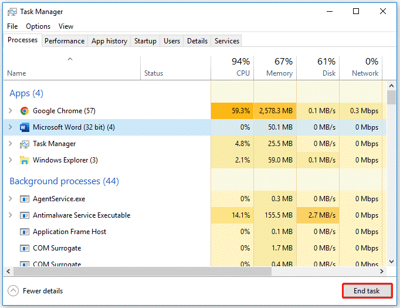The height and width of the screenshot is (308, 400).
Task: Click Fewer details link
Action: click(43, 291)
